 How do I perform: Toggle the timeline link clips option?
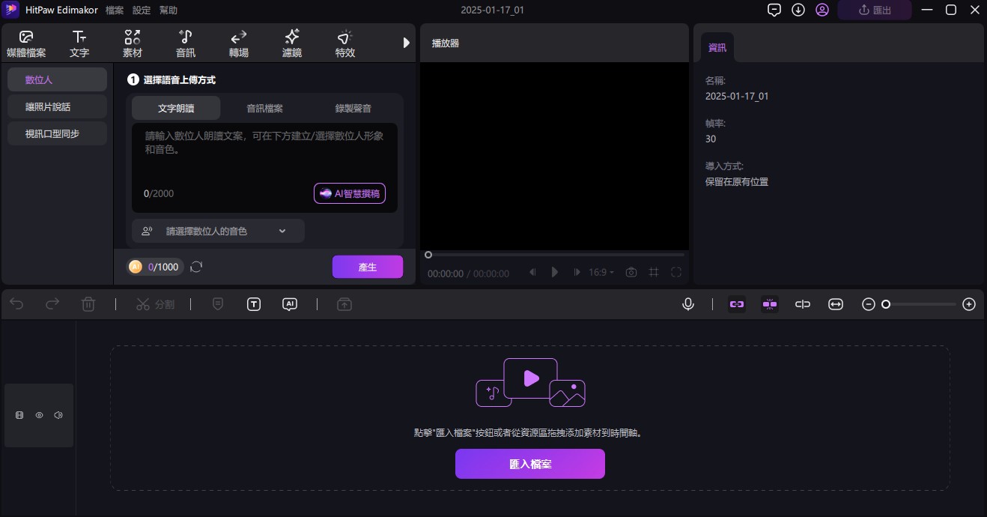point(737,304)
